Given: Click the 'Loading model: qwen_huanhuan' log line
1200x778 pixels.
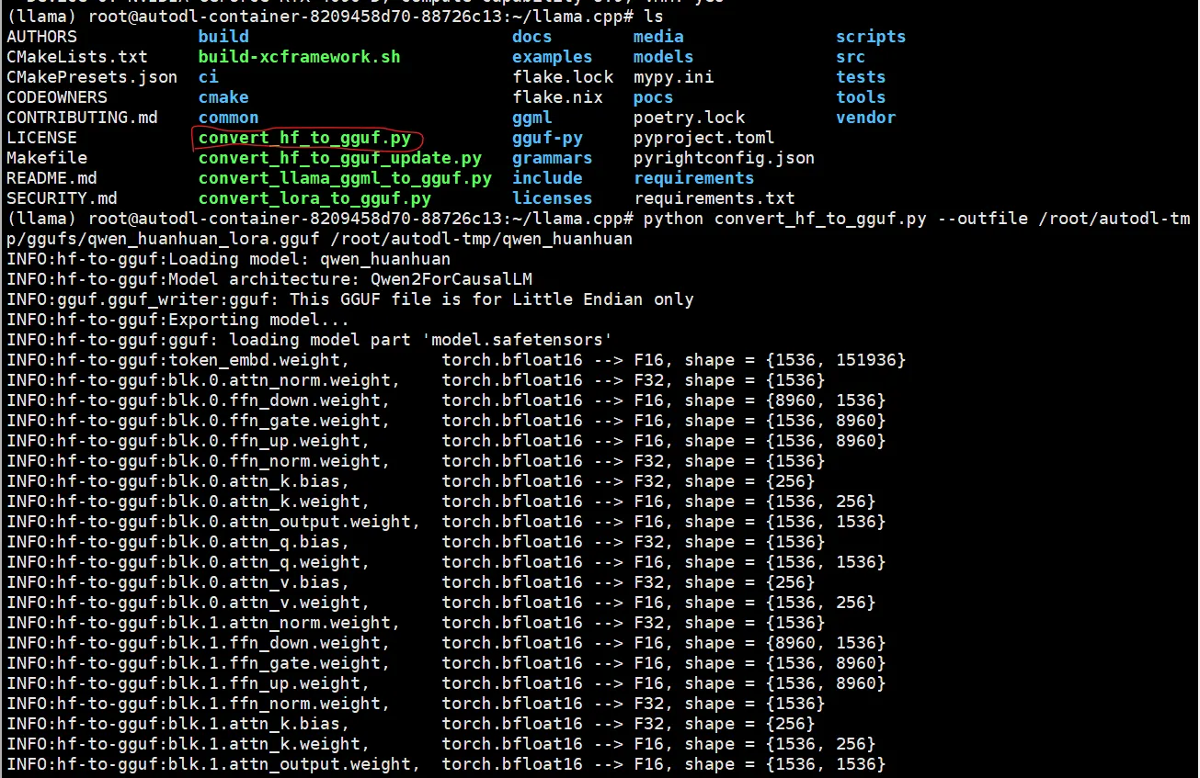Looking at the screenshot, I should point(229,259).
